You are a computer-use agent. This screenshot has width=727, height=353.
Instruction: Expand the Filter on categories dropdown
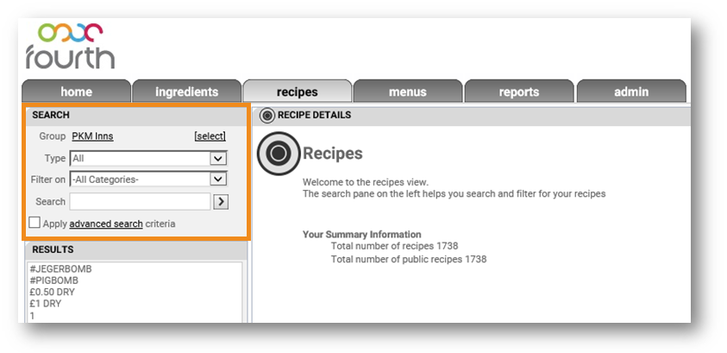click(218, 180)
